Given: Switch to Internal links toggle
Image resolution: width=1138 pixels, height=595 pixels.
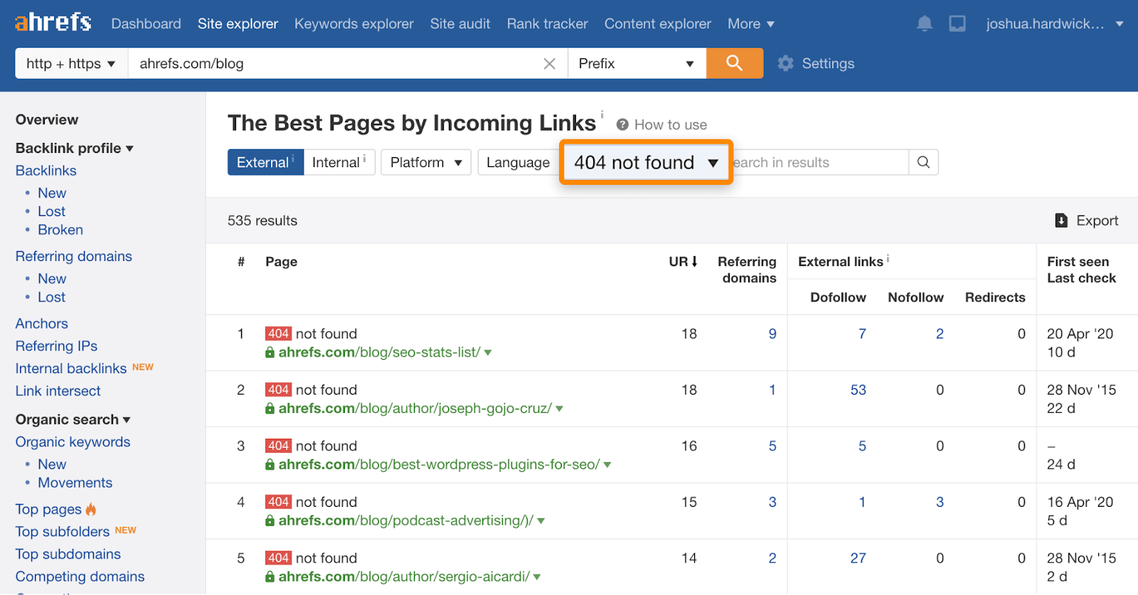Looking at the screenshot, I should pyautogui.click(x=339, y=162).
